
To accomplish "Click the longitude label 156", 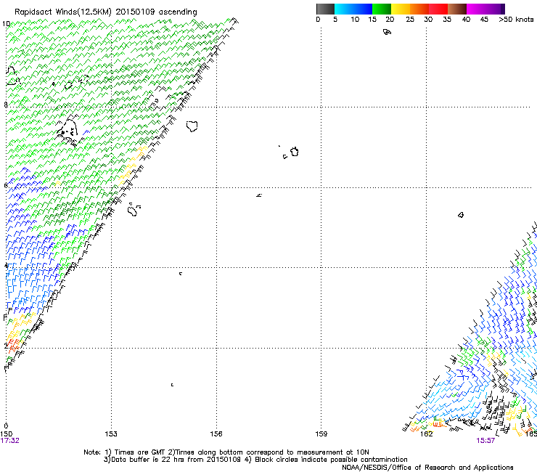I will [216, 434].
